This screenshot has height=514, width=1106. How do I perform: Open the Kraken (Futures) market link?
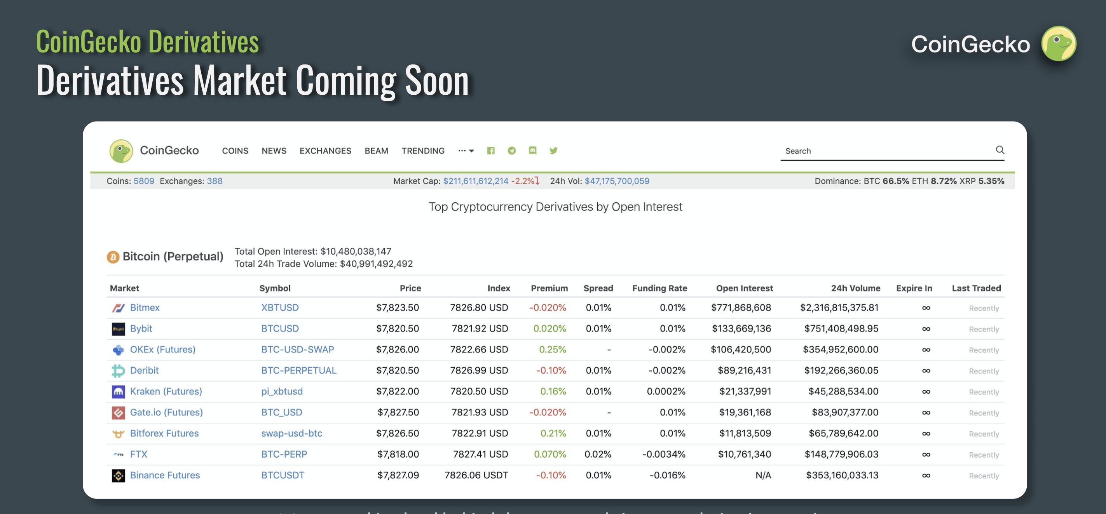(x=166, y=391)
